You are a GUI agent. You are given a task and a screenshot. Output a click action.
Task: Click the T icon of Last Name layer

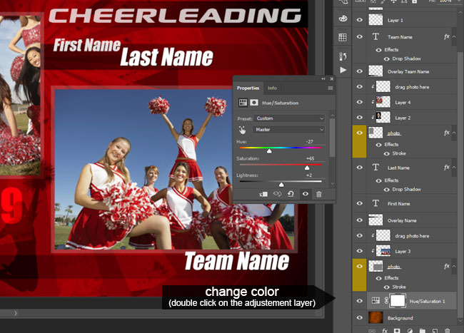tap(375, 168)
